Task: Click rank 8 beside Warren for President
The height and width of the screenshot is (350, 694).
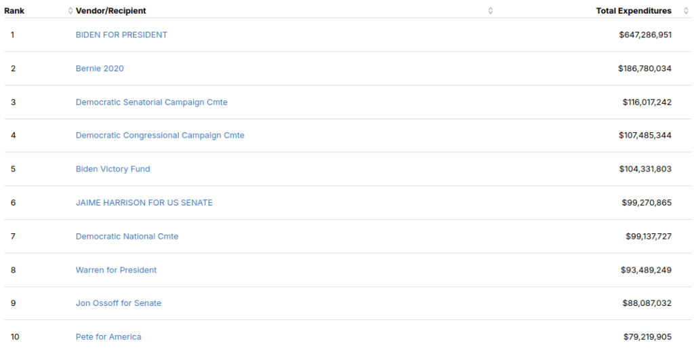Action: click(x=13, y=270)
